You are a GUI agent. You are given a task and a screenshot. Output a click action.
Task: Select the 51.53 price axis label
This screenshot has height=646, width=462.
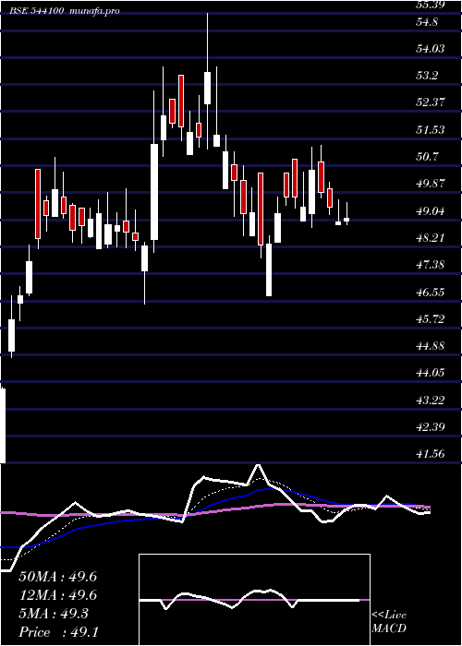(431, 130)
